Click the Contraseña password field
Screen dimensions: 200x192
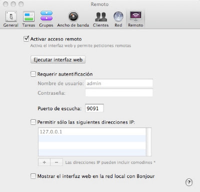coord(119,93)
